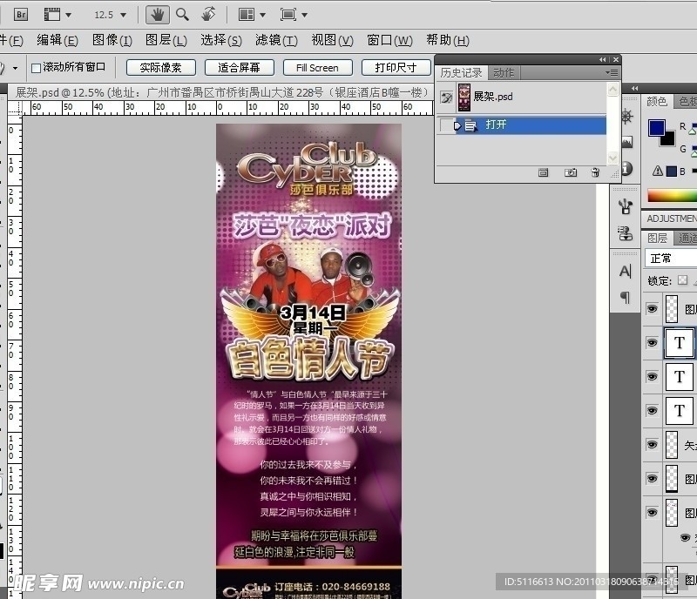
Task: Open the 12.5 zoom level dropdown
Action: 123,15
